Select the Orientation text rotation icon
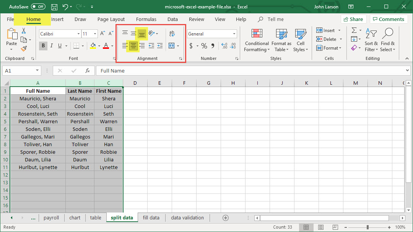The width and height of the screenshot is (413, 232). click(x=152, y=34)
